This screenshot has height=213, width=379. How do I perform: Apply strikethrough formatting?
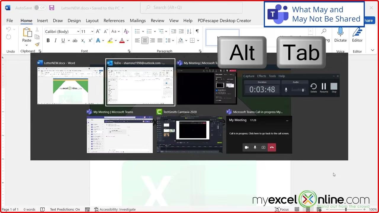click(75, 41)
